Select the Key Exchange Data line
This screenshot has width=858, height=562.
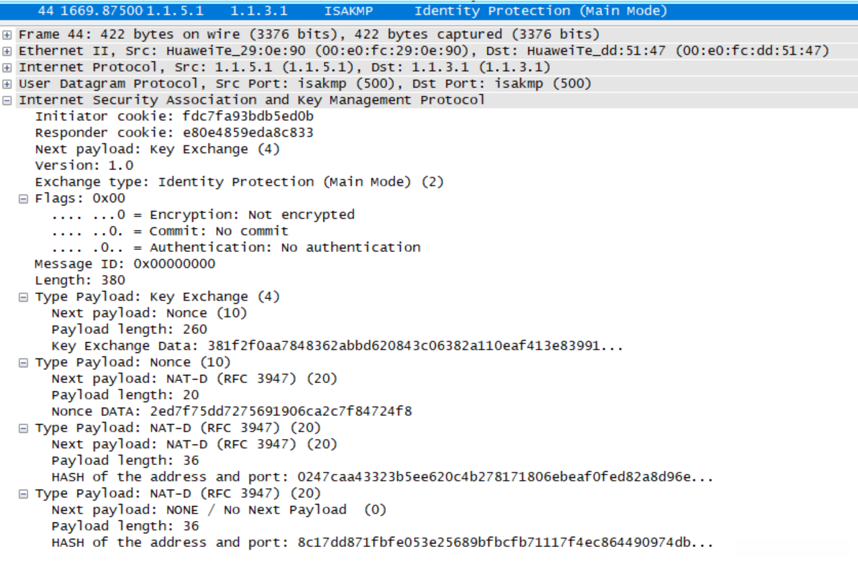coord(337,346)
